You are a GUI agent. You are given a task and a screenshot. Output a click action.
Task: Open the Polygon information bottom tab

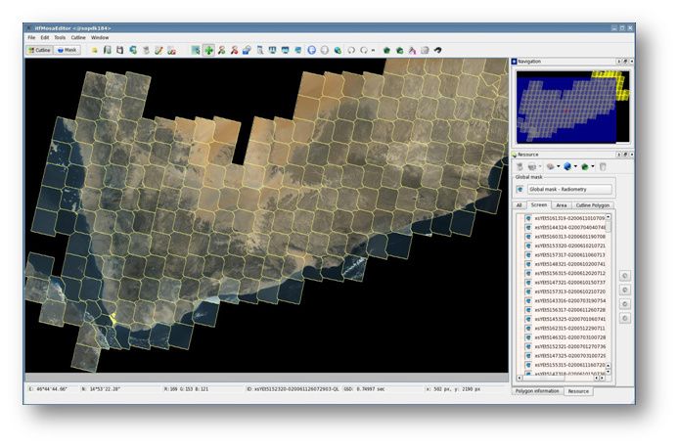pos(537,390)
